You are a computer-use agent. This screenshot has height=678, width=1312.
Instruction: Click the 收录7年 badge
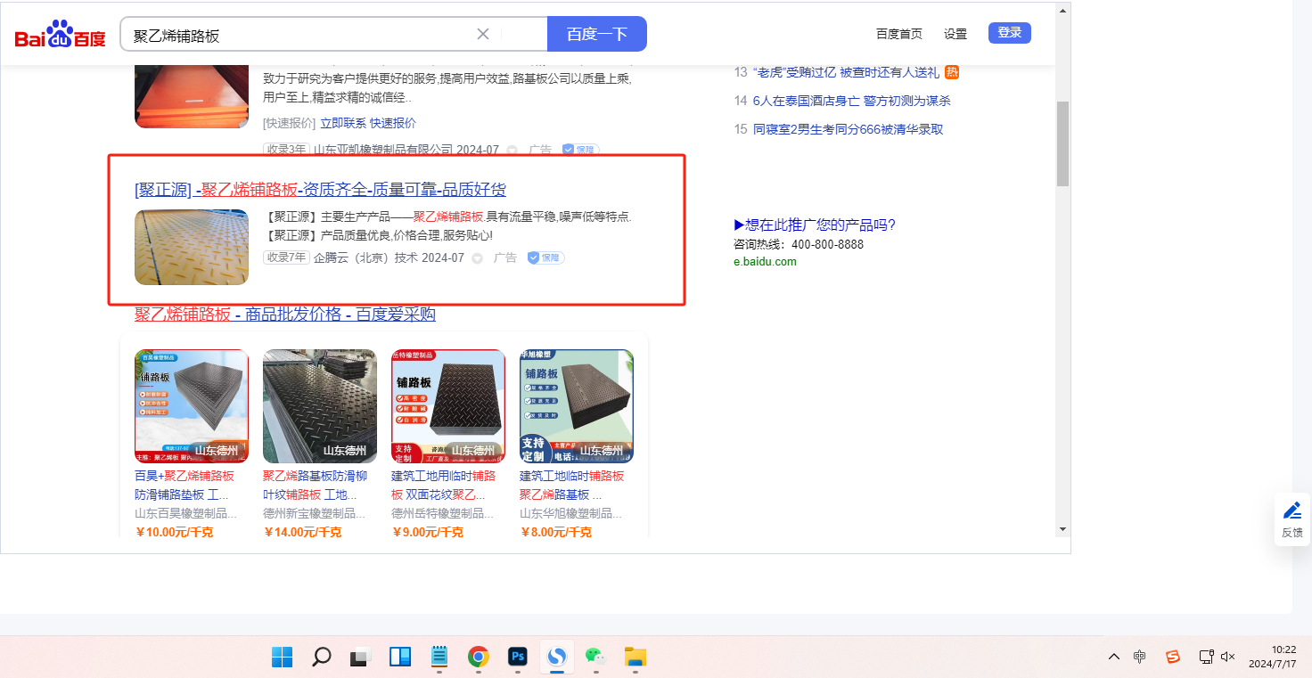point(286,257)
